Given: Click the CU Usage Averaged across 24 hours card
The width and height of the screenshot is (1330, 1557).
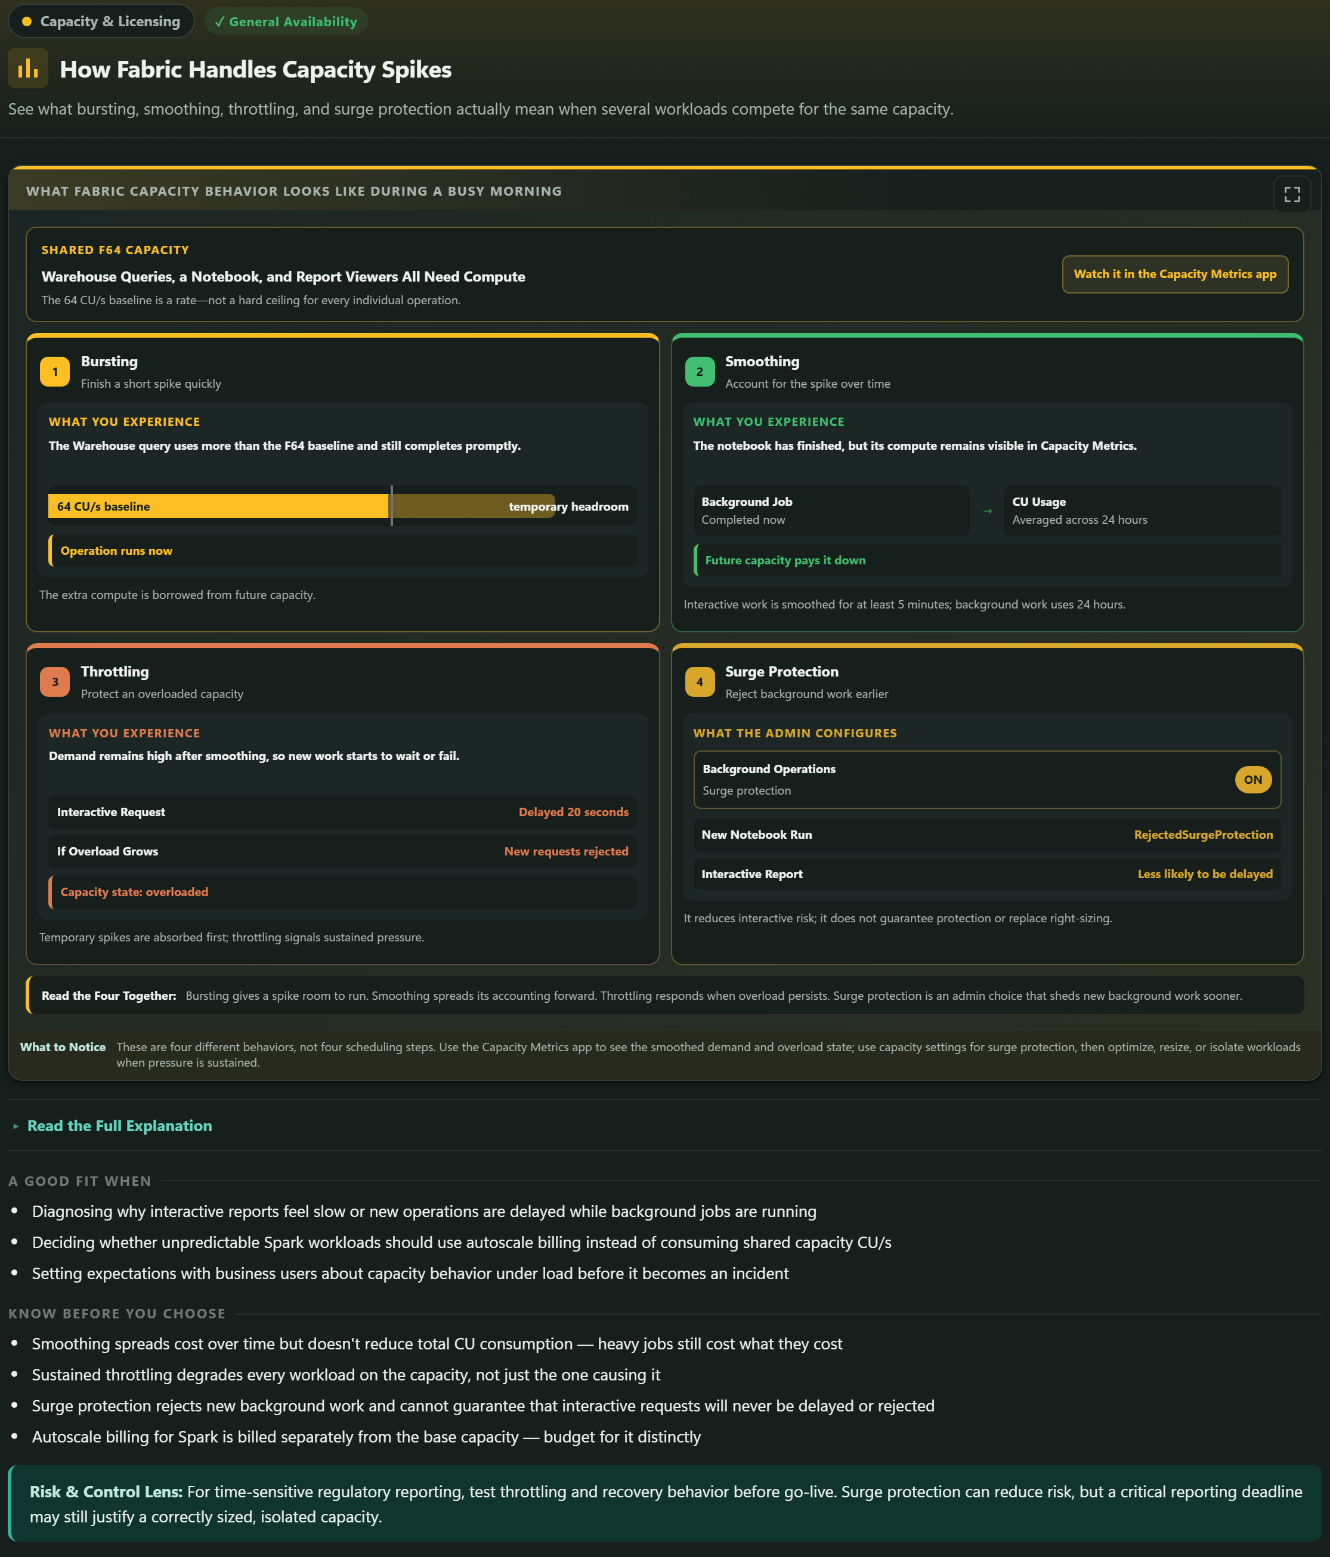Looking at the screenshot, I should pos(1142,510).
